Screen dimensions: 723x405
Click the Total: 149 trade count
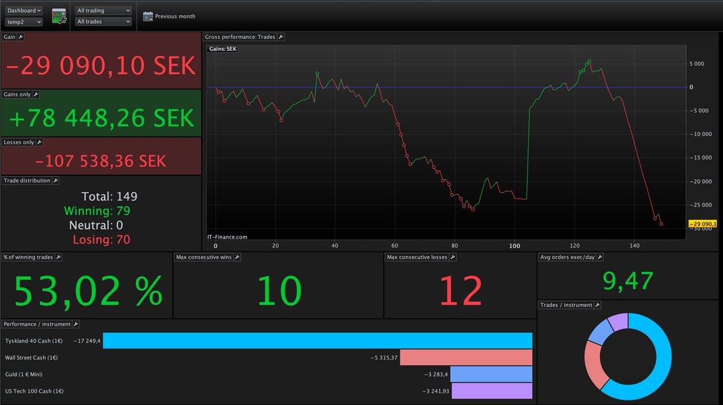click(109, 196)
